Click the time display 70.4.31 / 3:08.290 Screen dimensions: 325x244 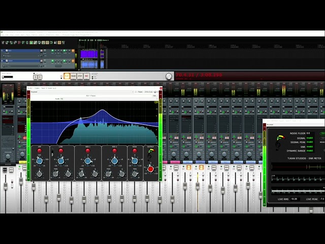199,75
